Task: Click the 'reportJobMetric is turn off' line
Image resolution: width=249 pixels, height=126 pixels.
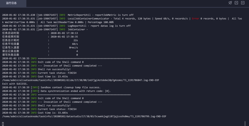Action: tap(68, 15)
